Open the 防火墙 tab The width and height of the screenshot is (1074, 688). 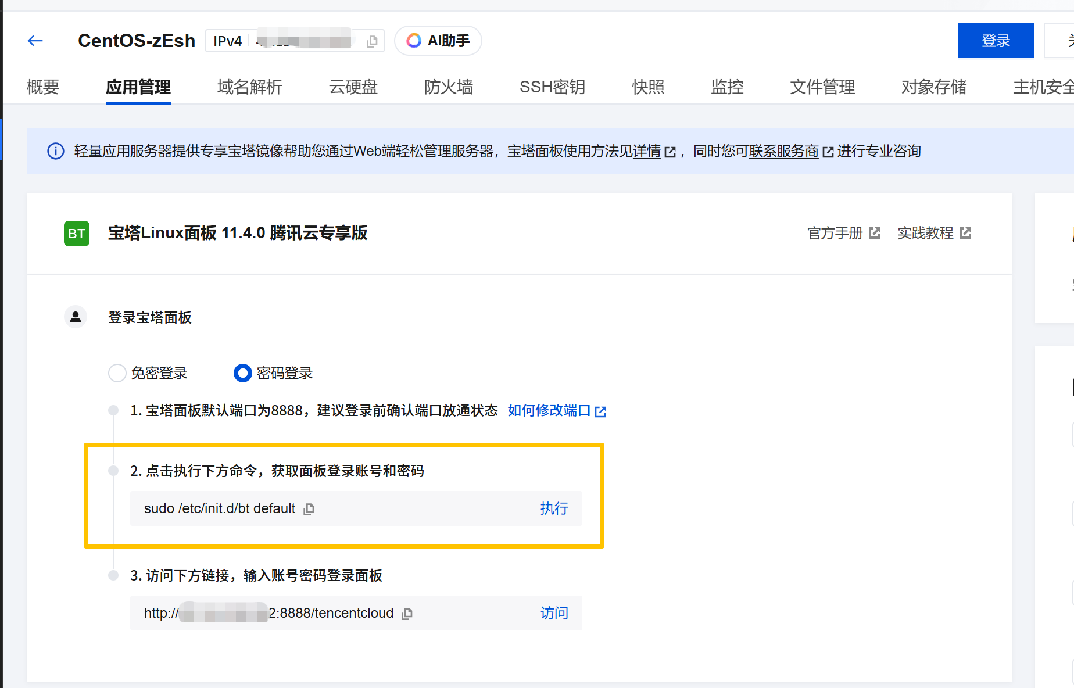pyautogui.click(x=449, y=87)
